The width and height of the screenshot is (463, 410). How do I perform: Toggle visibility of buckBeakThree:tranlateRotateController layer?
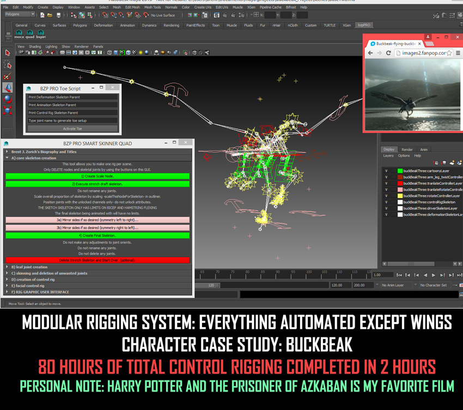386,190
